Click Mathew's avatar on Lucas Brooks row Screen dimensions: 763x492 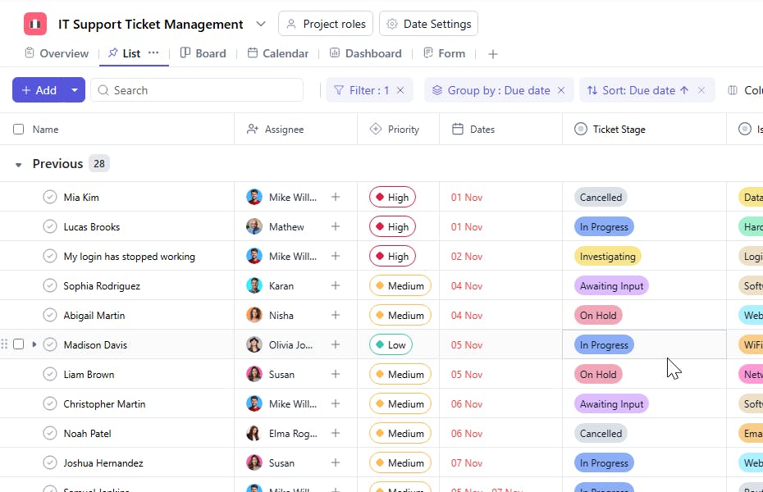(254, 226)
